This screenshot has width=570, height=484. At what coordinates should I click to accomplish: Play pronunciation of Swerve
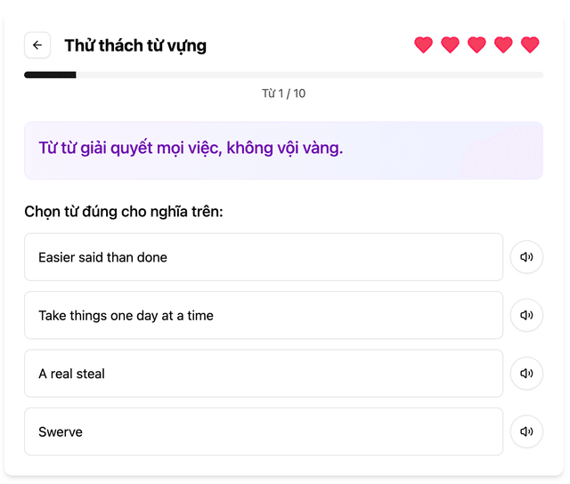[526, 432]
